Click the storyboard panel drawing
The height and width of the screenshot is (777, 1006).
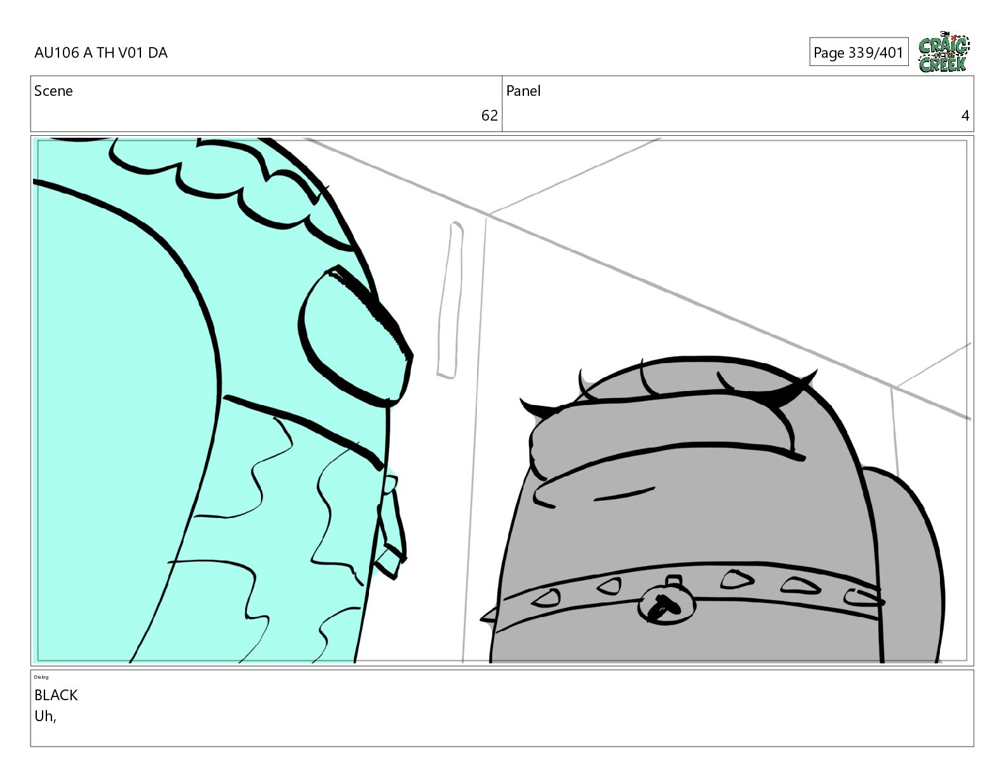502,401
